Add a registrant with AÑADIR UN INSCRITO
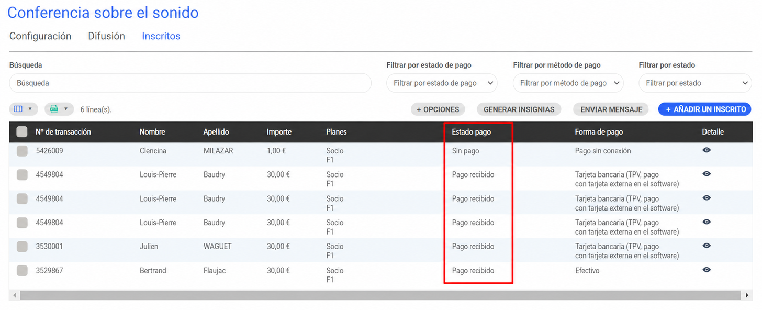The height and width of the screenshot is (310, 762). 705,109
